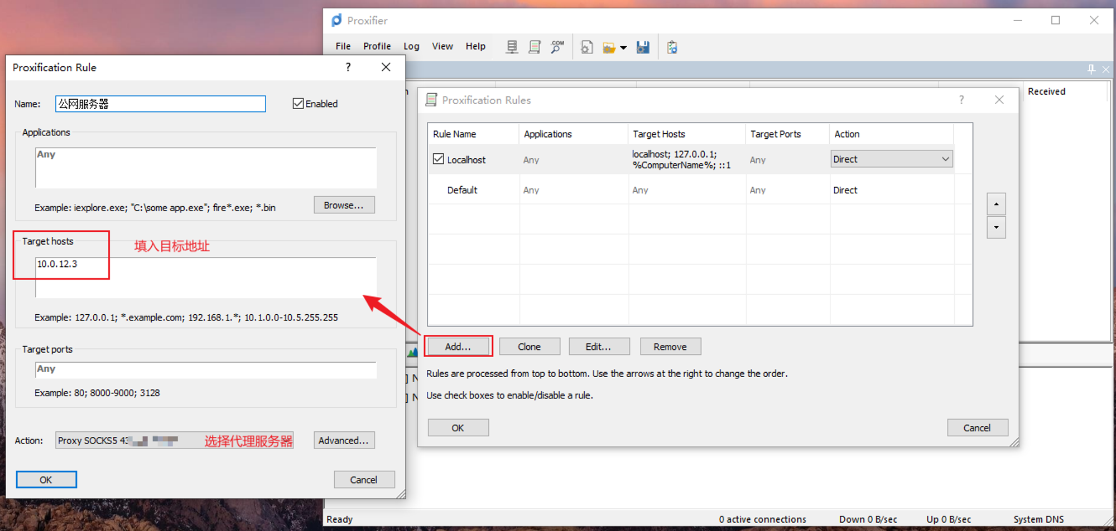This screenshot has height=531, width=1116.
Task: Click the Target ports field showing Any
Action: point(206,370)
